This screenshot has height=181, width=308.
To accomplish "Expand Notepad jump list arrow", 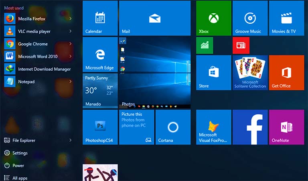I will [x=70, y=81].
